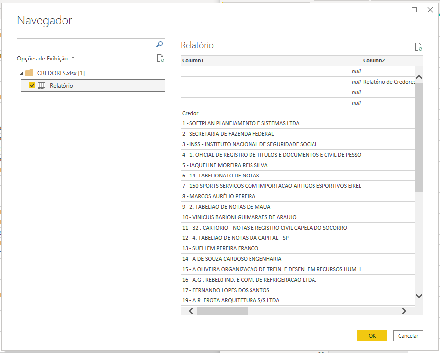440x353 pixels.
Task: Click 'Relatório de Credores' cell
Action: click(388, 82)
